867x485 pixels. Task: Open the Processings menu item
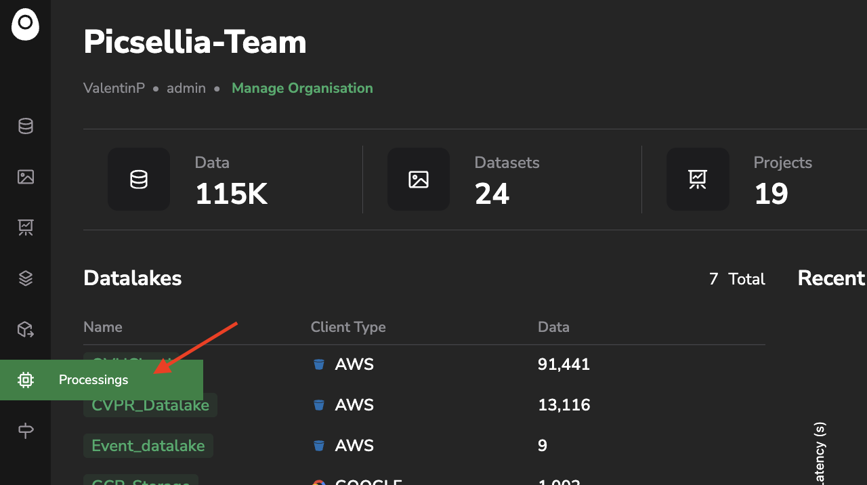102,380
